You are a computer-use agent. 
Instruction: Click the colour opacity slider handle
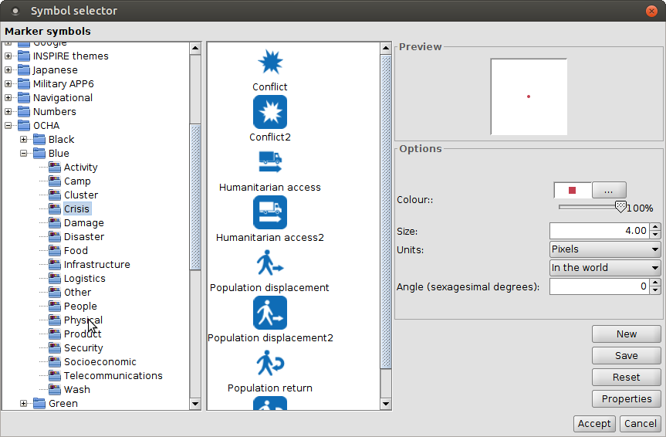[x=620, y=207]
